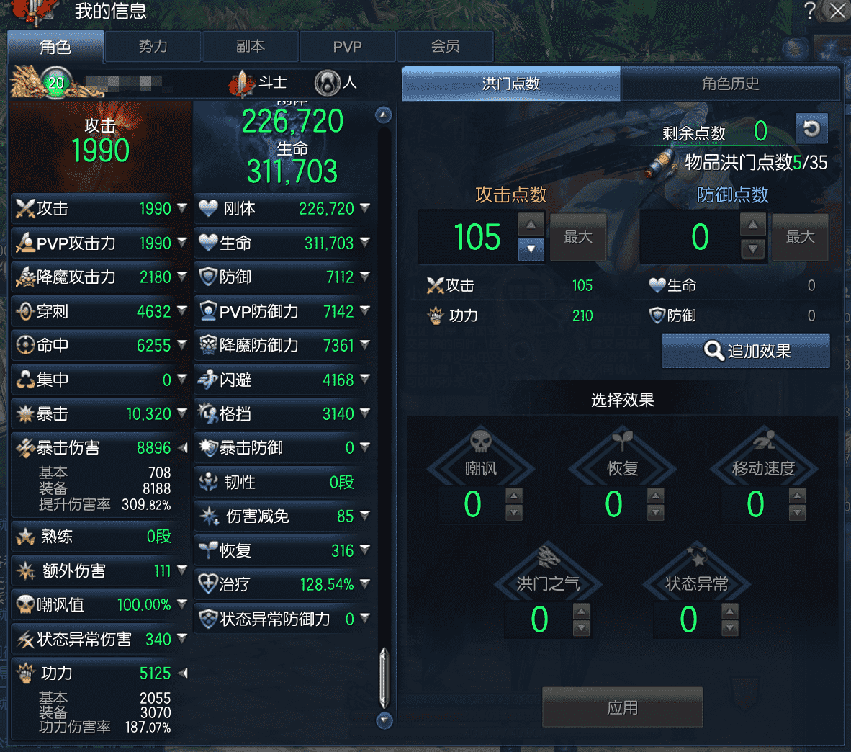Click the 嘲讽 skull effect icon
Image resolution: width=851 pixels, height=752 pixels.
(480, 442)
